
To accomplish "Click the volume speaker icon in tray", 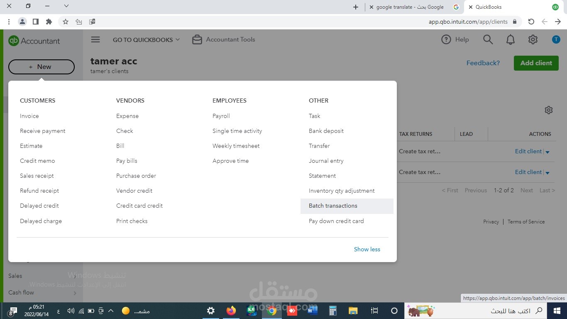I will point(71,311).
